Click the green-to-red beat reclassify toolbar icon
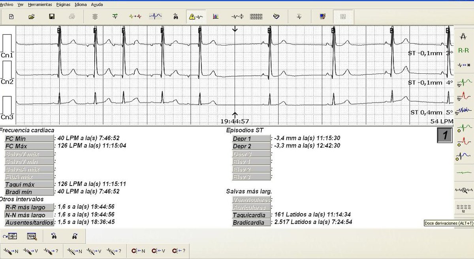Viewport: 474px width, 259px height. click(135, 17)
